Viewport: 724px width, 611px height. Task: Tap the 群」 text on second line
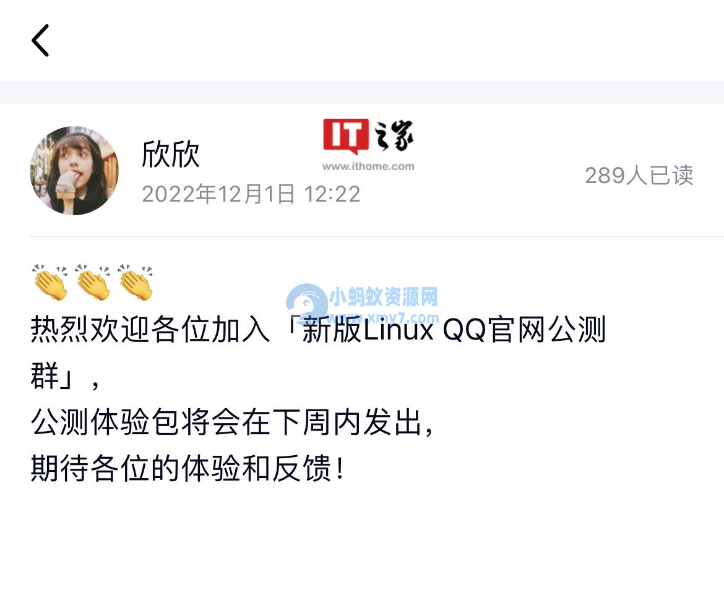point(51,375)
